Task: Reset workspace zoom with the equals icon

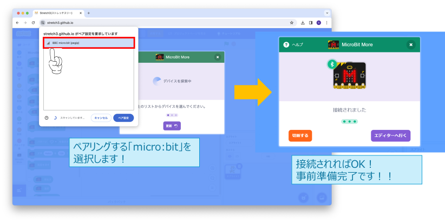Action: tap(212, 188)
